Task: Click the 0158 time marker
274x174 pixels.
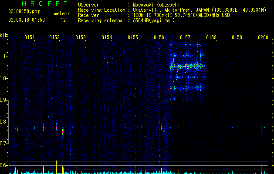Action: (x=211, y=37)
